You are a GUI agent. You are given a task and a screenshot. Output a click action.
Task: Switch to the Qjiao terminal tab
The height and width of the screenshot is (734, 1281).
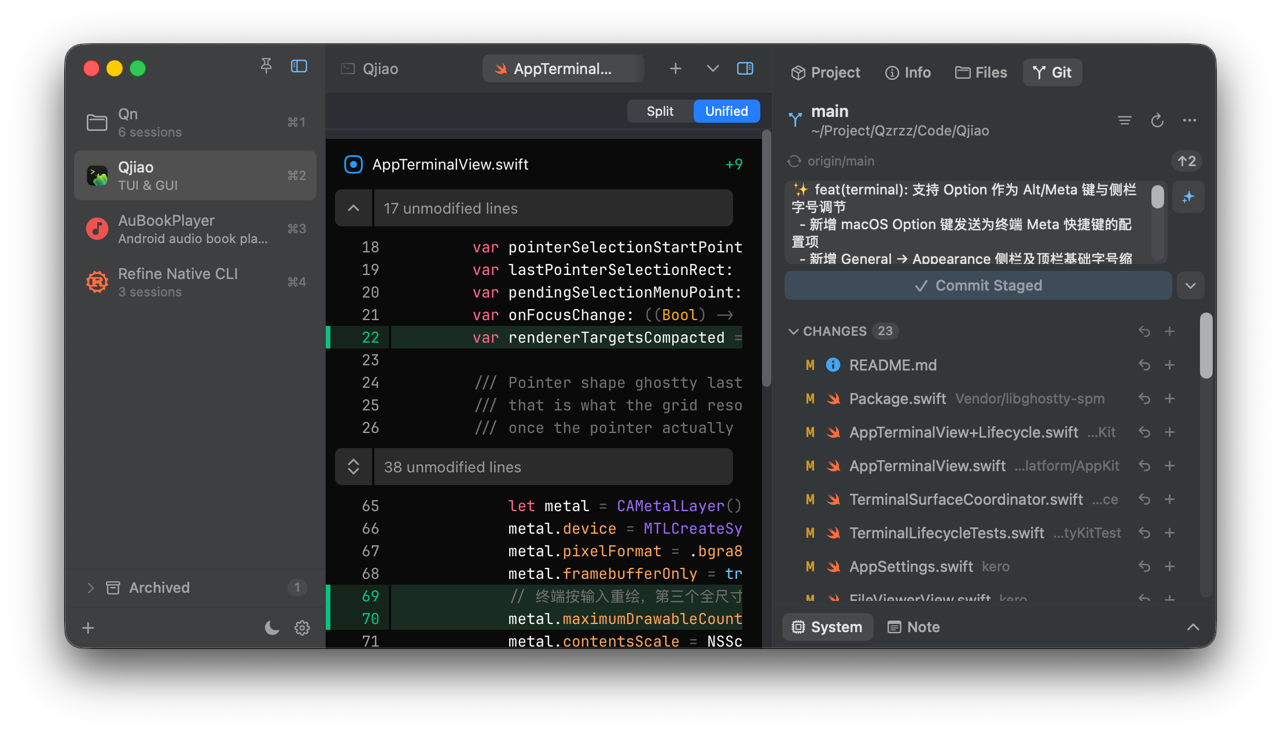(x=370, y=69)
